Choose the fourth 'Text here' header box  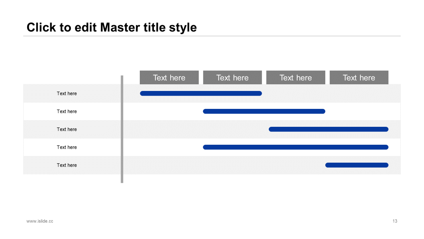pyautogui.click(x=359, y=77)
